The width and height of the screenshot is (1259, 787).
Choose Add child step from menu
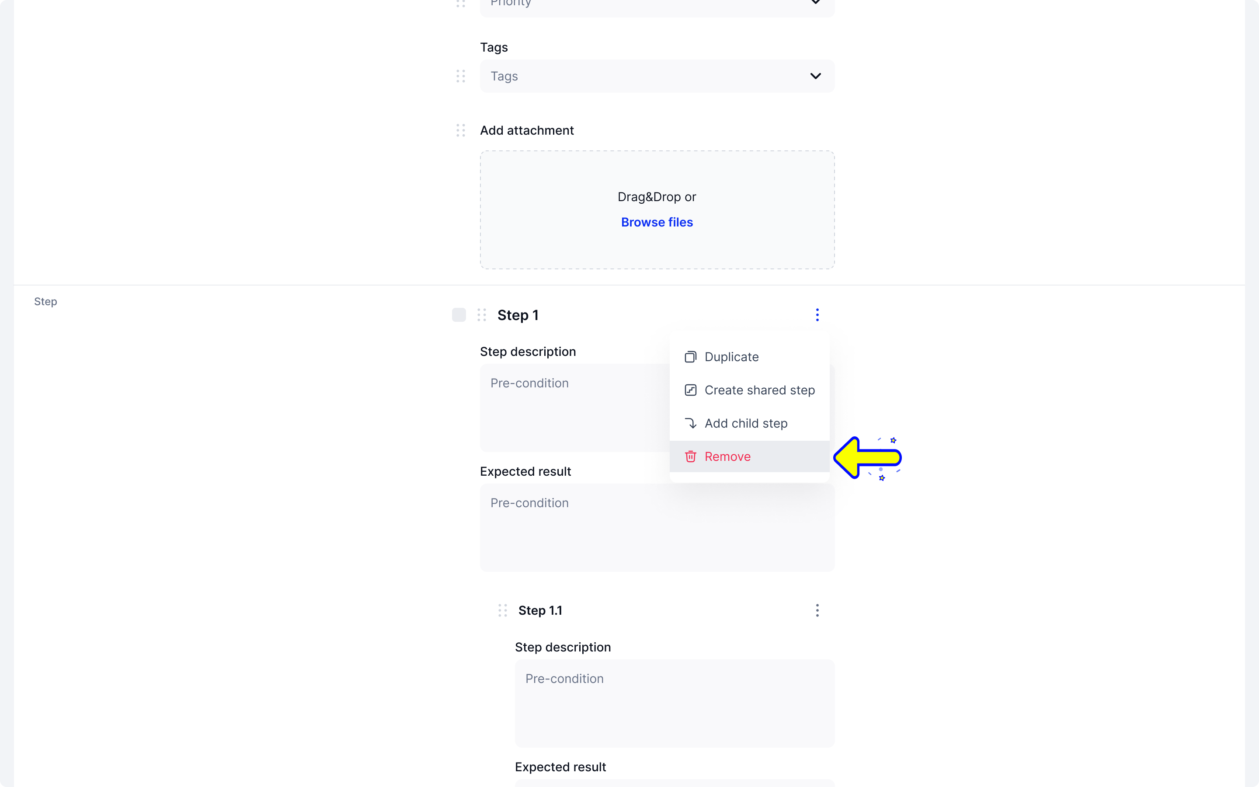point(749,424)
